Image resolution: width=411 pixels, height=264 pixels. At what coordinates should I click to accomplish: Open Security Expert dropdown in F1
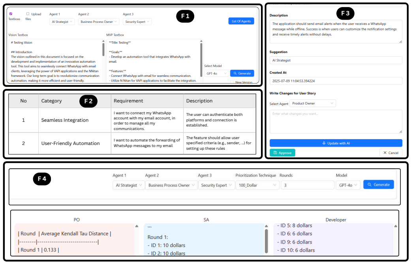137,22
